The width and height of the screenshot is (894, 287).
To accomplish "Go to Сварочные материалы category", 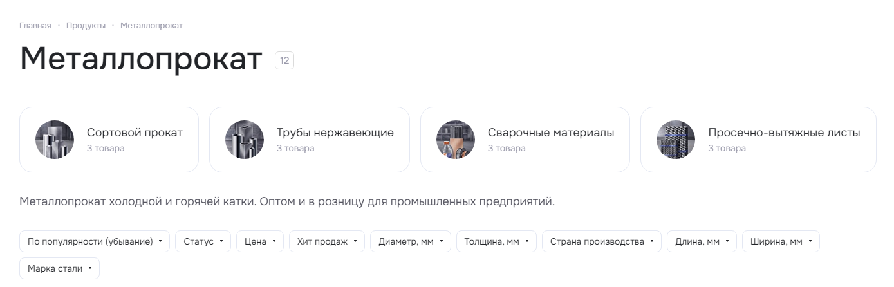I will click(x=551, y=133).
